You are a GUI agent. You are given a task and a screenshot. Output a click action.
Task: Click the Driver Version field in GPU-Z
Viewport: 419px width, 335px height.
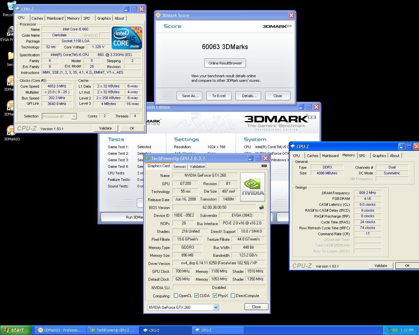(219, 263)
